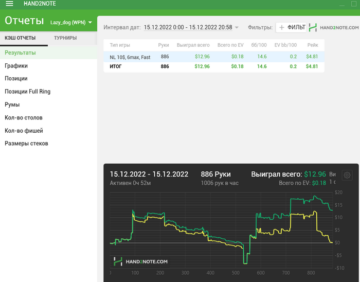
Task: Open chart settings gear icon
Action: 347,175
